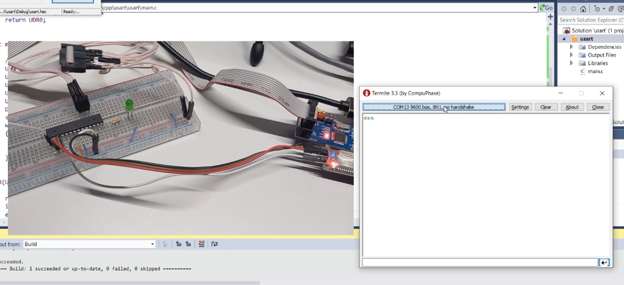Click the editor split-window handle icon
Screen dimensions: 624x285
coord(550,17)
